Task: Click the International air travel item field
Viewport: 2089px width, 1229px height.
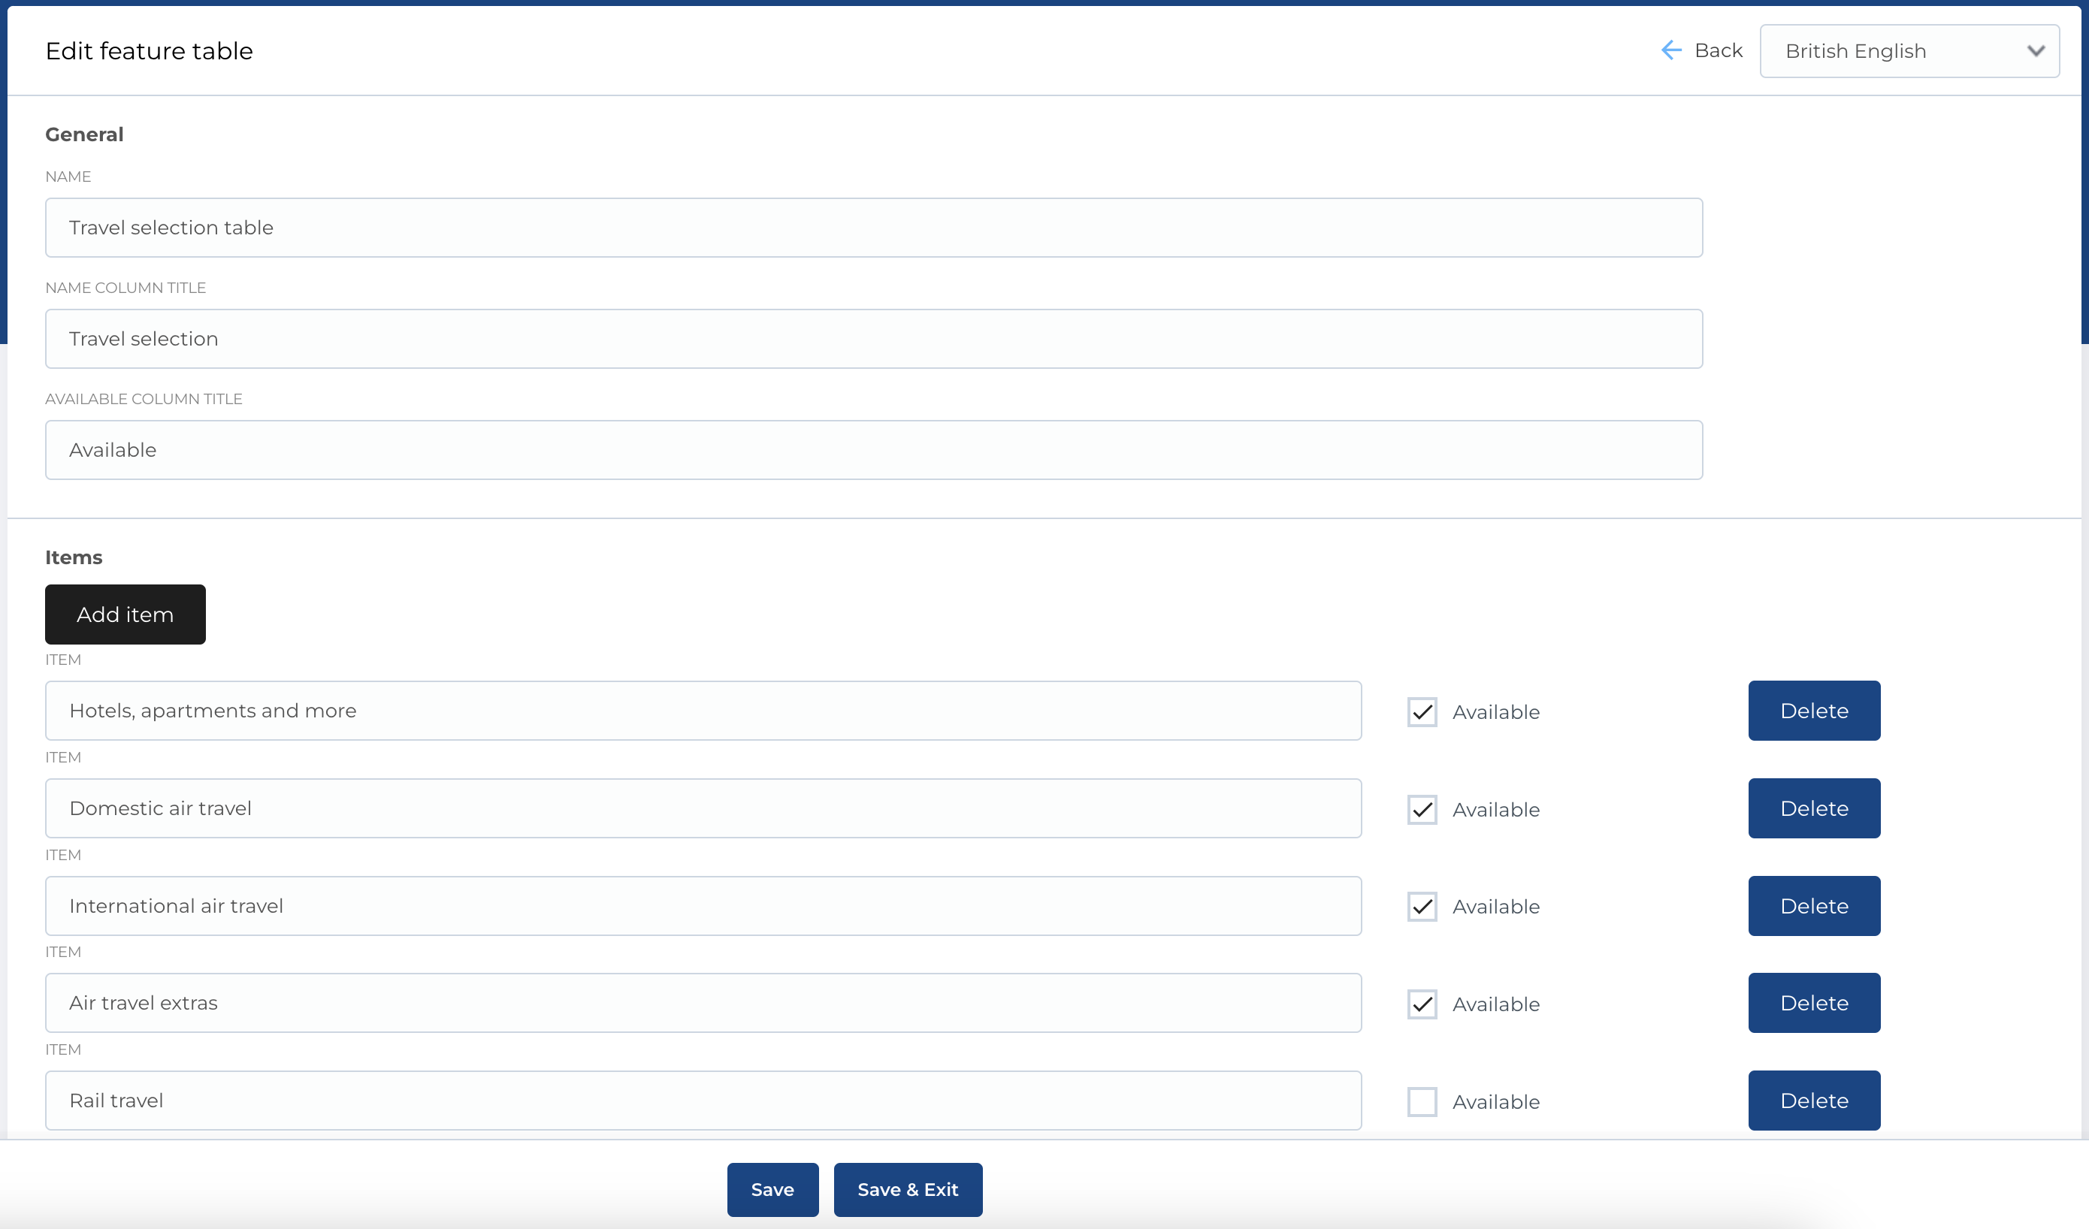Action: click(703, 906)
